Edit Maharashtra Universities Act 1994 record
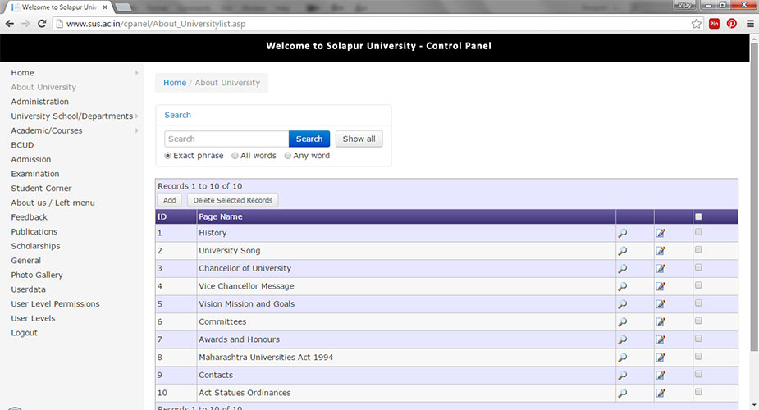The height and width of the screenshot is (410, 759). [661, 358]
